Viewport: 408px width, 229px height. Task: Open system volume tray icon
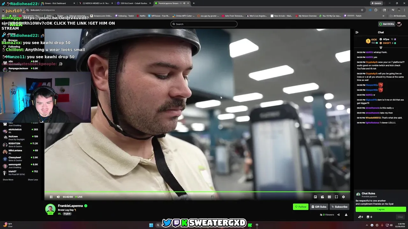pyautogui.click(x=391, y=225)
